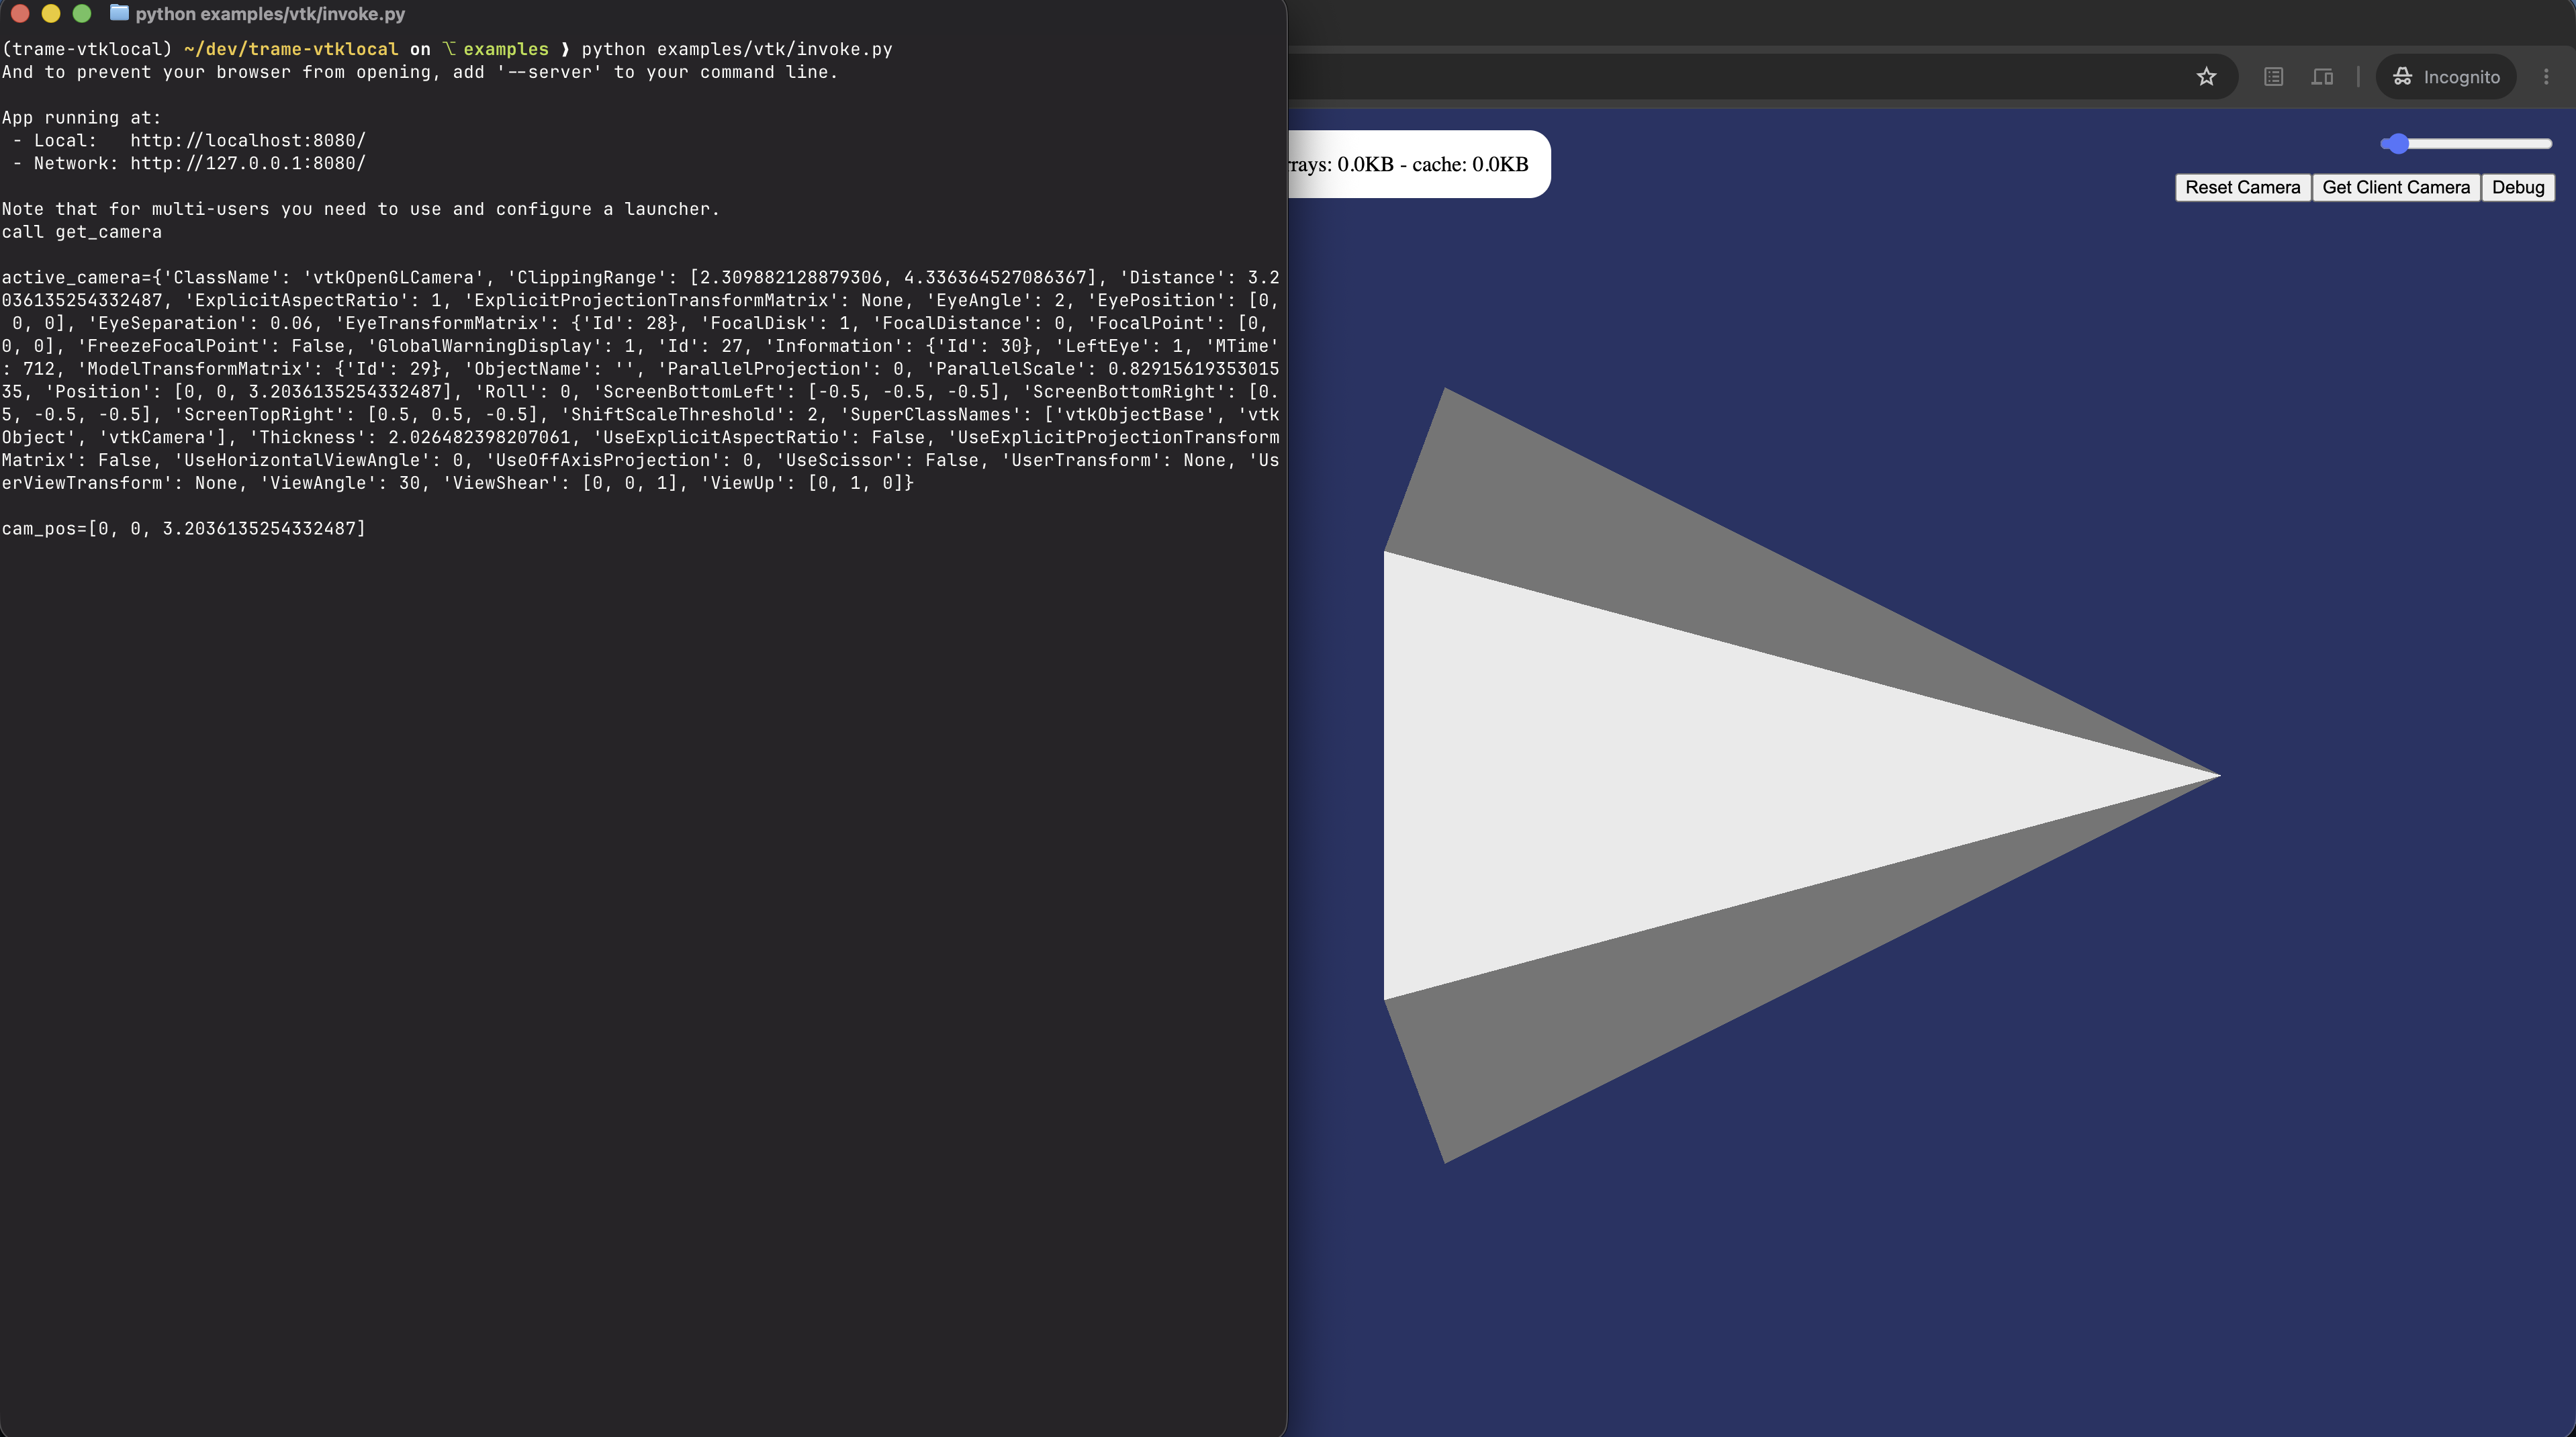Close the terminal window with the red button
The image size is (2576, 1437).
coord(20,14)
